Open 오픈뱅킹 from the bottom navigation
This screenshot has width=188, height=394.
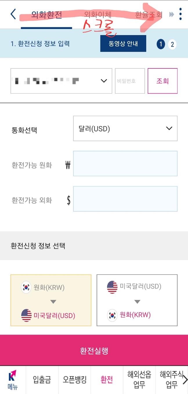tap(75, 380)
